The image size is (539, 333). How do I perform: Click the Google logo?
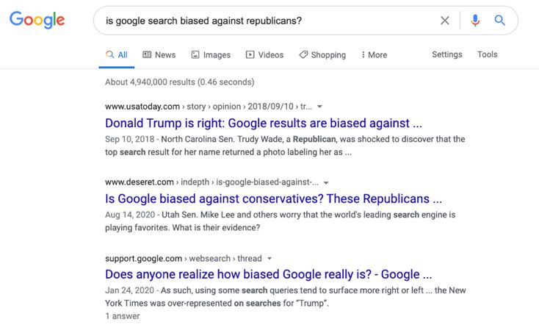coord(37,20)
